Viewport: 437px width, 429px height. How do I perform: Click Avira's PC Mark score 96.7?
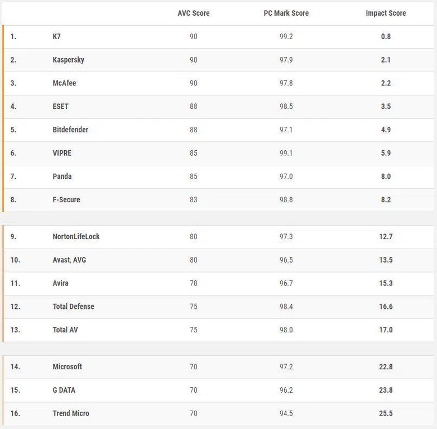[x=286, y=283]
